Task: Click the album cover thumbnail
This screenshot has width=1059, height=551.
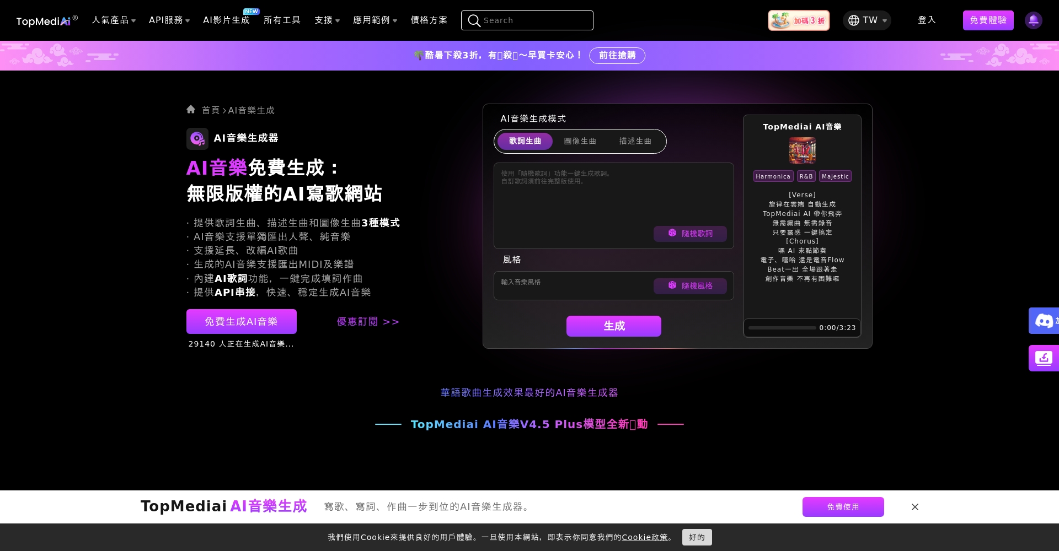Action: click(x=802, y=150)
